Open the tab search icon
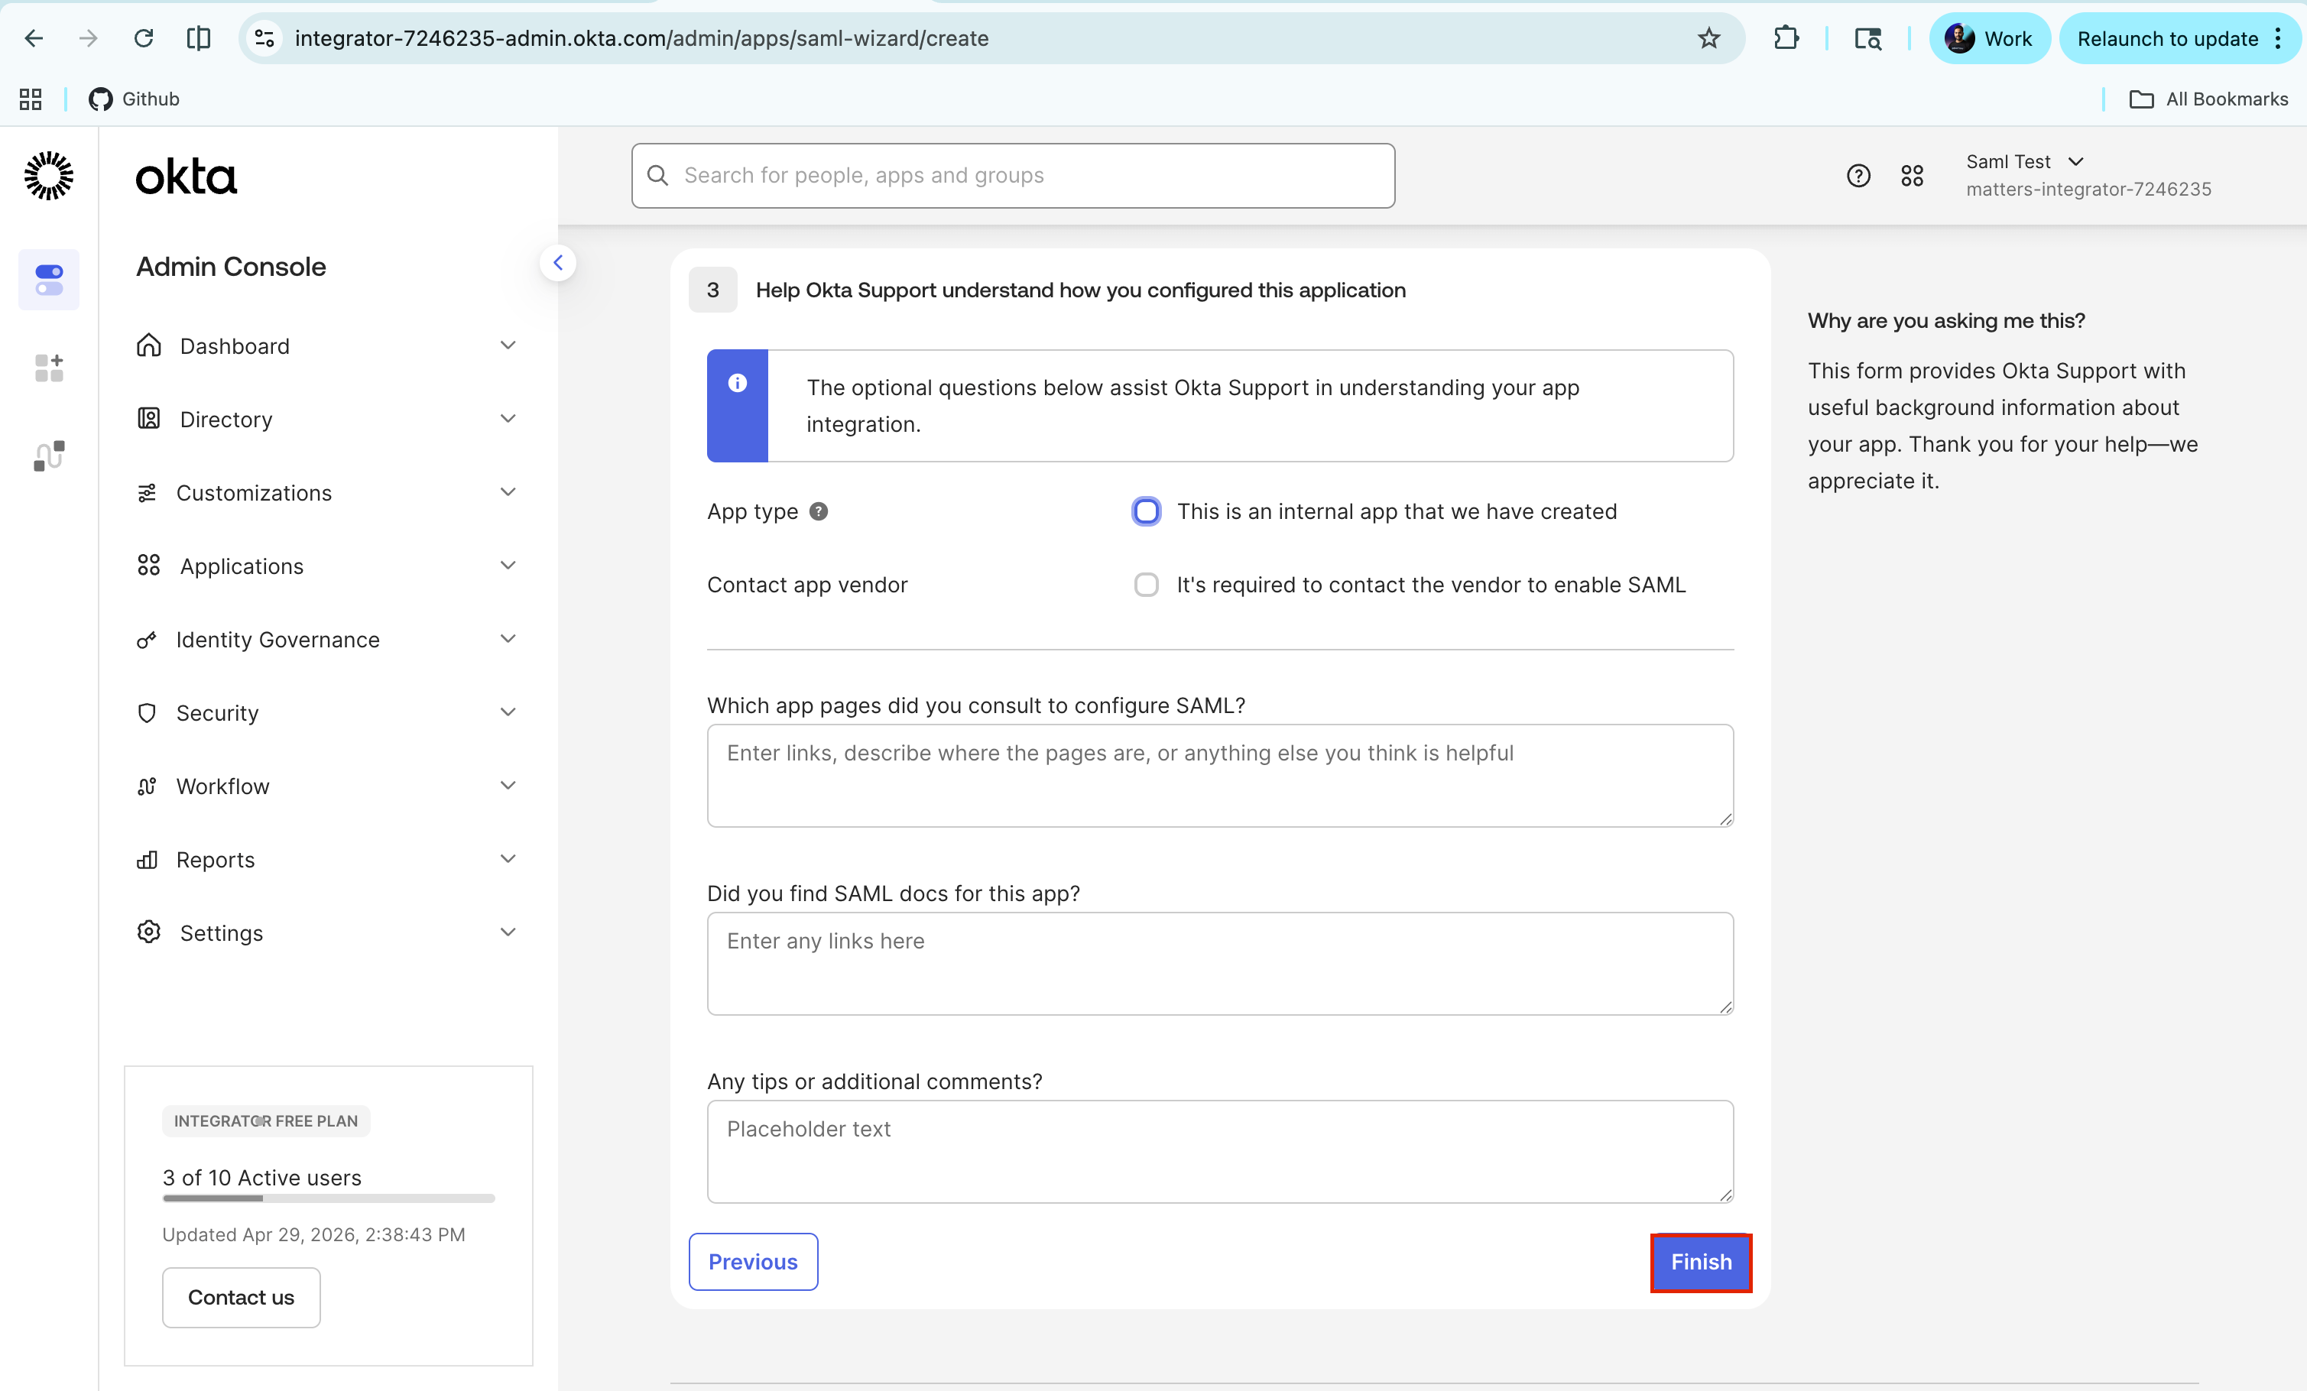Viewport: 2307px width, 1391px height. 1868,38
